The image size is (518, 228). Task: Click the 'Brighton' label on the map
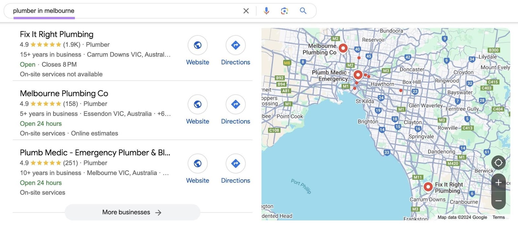368,122
